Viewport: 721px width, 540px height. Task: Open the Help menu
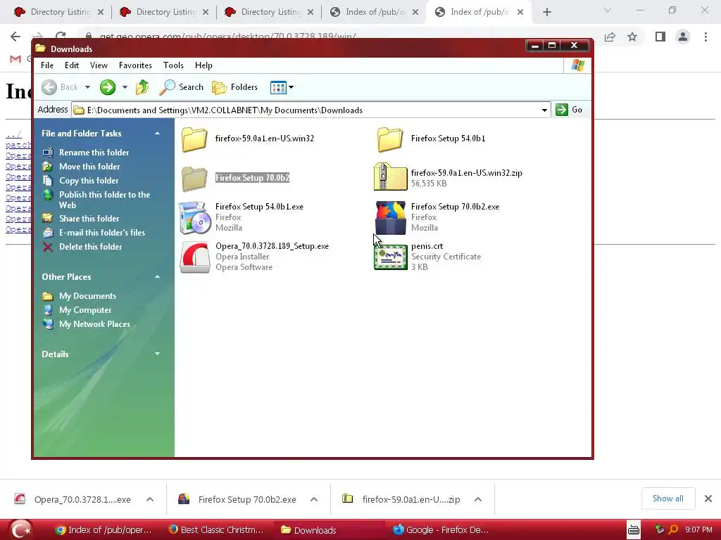coord(203,65)
